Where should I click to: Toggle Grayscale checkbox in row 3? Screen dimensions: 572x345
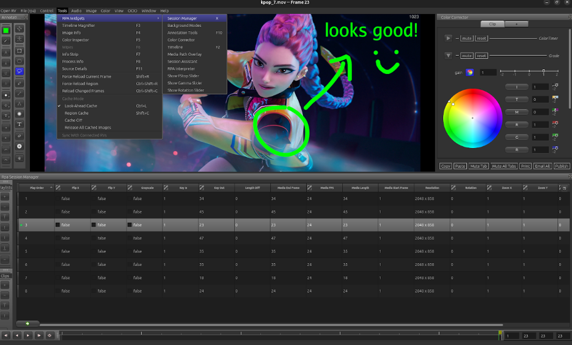[x=130, y=225]
